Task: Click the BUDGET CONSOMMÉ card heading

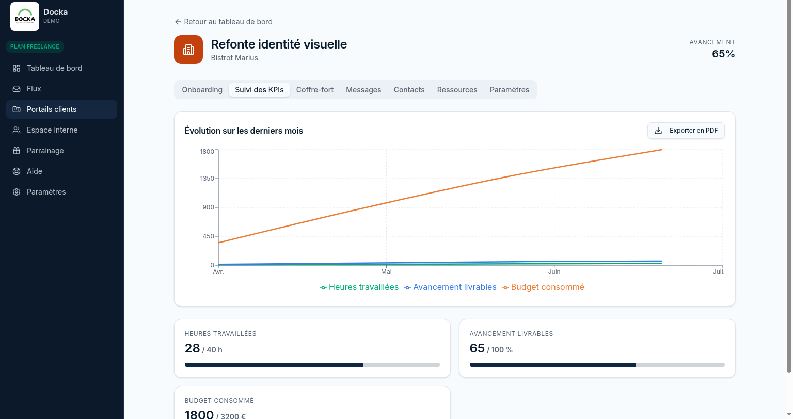Action: (x=219, y=401)
